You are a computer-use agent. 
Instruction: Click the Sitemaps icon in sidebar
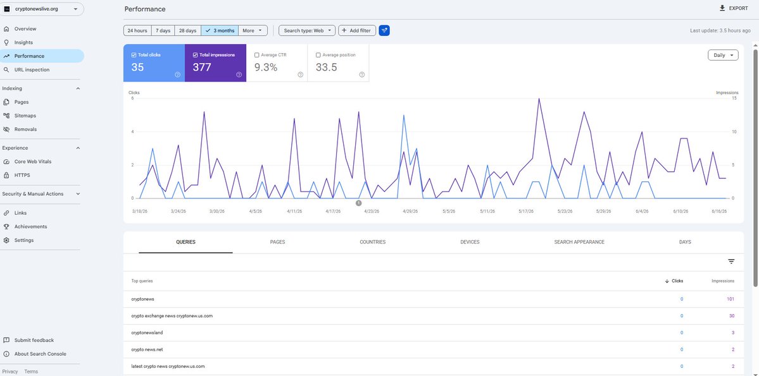click(6, 116)
